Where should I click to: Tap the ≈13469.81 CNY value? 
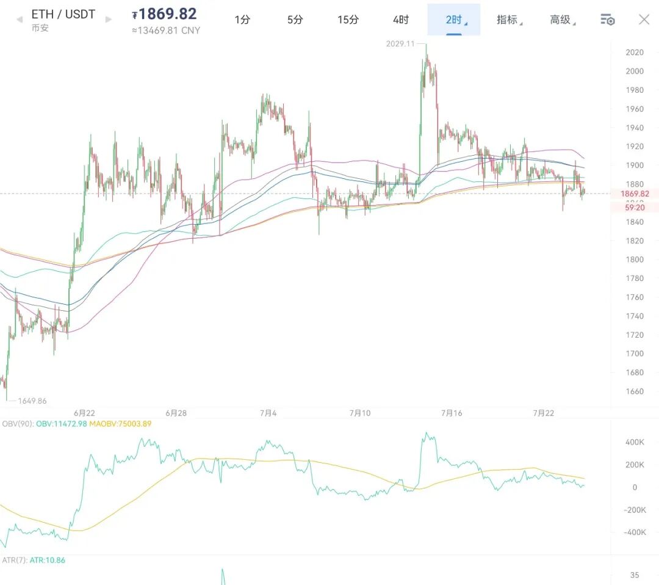point(166,31)
